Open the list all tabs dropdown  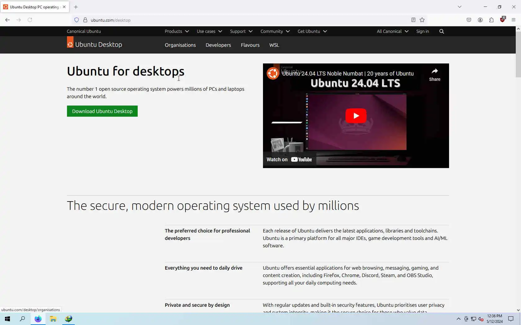tap(460, 7)
